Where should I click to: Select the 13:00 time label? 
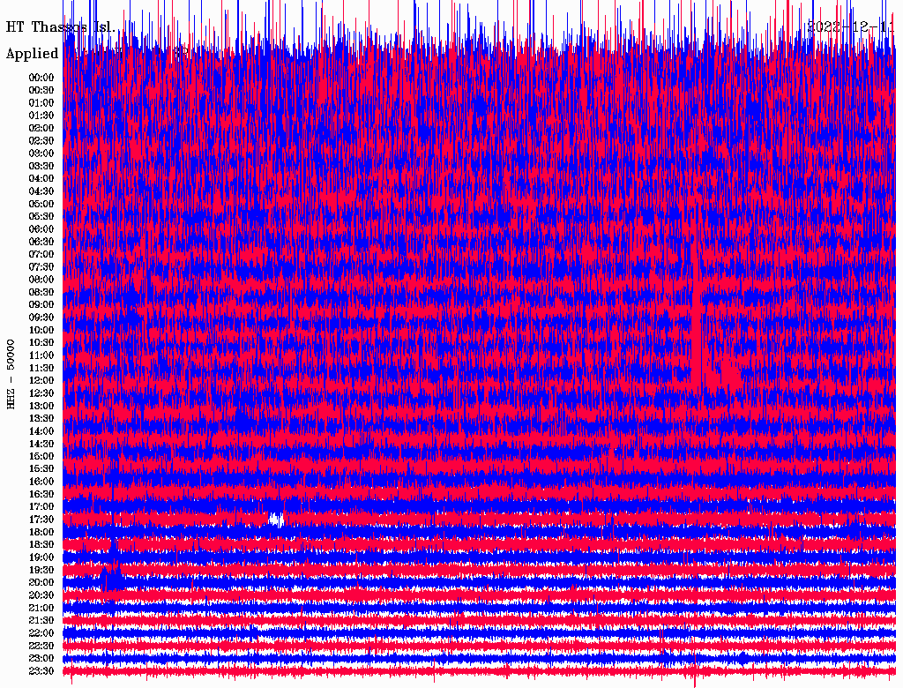pyautogui.click(x=41, y=406)
